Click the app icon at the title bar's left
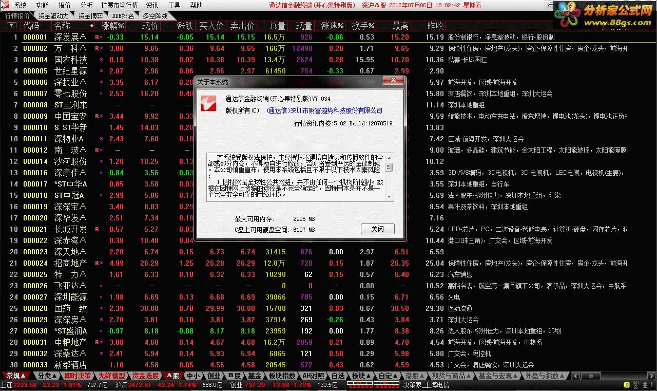 (x=5, y=5)
